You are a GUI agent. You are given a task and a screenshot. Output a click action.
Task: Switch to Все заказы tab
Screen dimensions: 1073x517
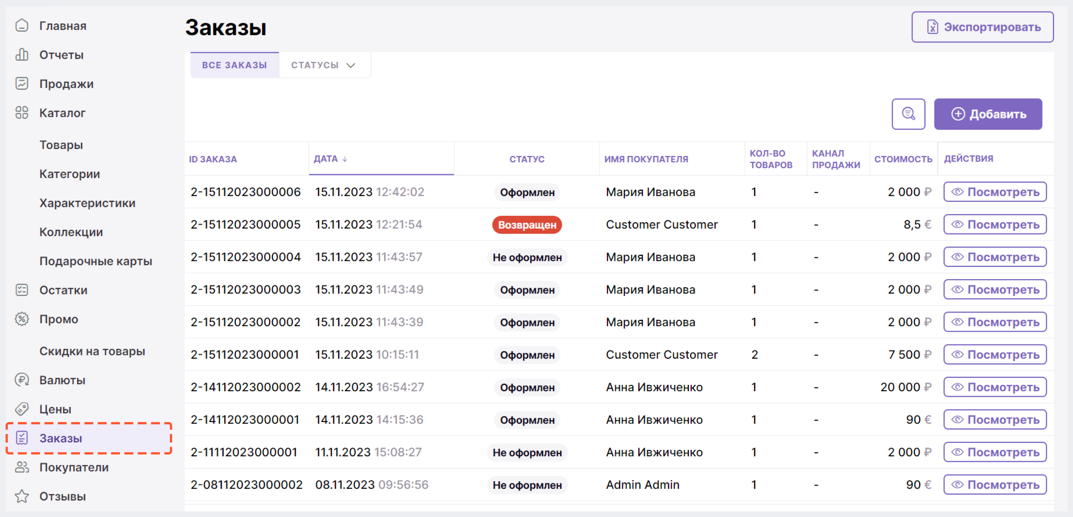pos(234,65)
